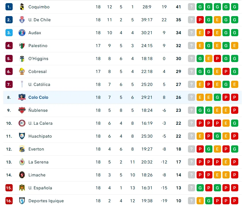Image resolution: width=242 pixels, height=206 pixels.
Task: Click the light blue rank 3 badge
Action: (9, 33)
